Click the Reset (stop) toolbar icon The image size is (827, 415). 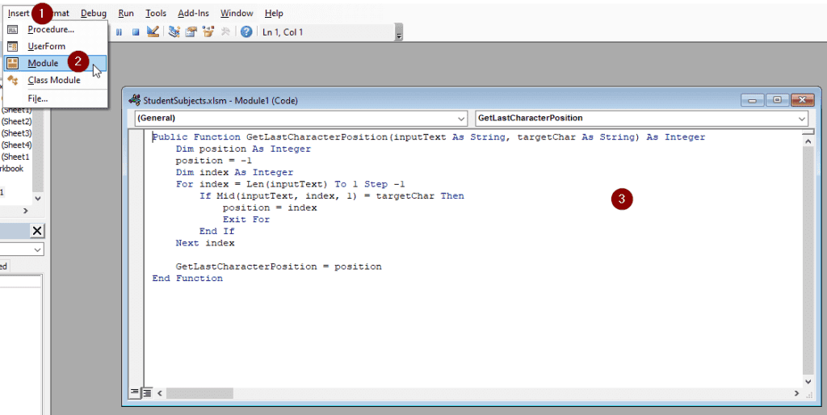tap(135, 32)
